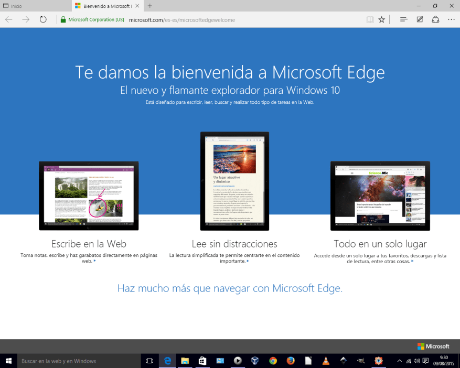Open the Hub panel
This screenshot has height=368, width=460.
[x=403, y=19]
